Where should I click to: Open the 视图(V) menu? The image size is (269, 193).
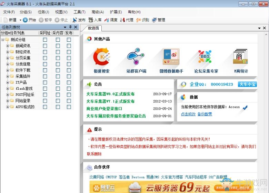pos(61,12)
